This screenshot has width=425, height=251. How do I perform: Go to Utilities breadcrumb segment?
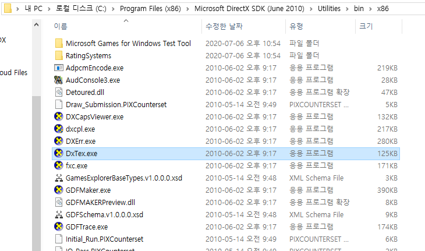(x=329, y=9)
